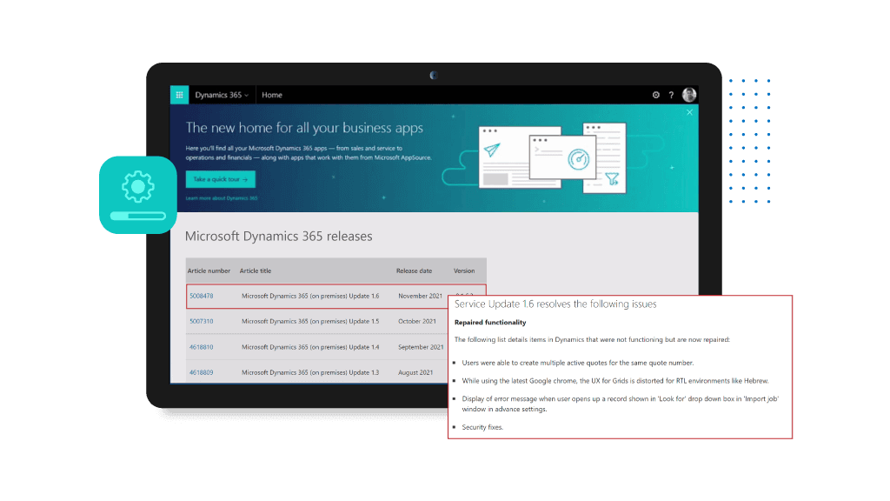Image resolution: width=890 pixels, height=501 pixels.
Task: Click the Article title column header
Action: [256, 271]
